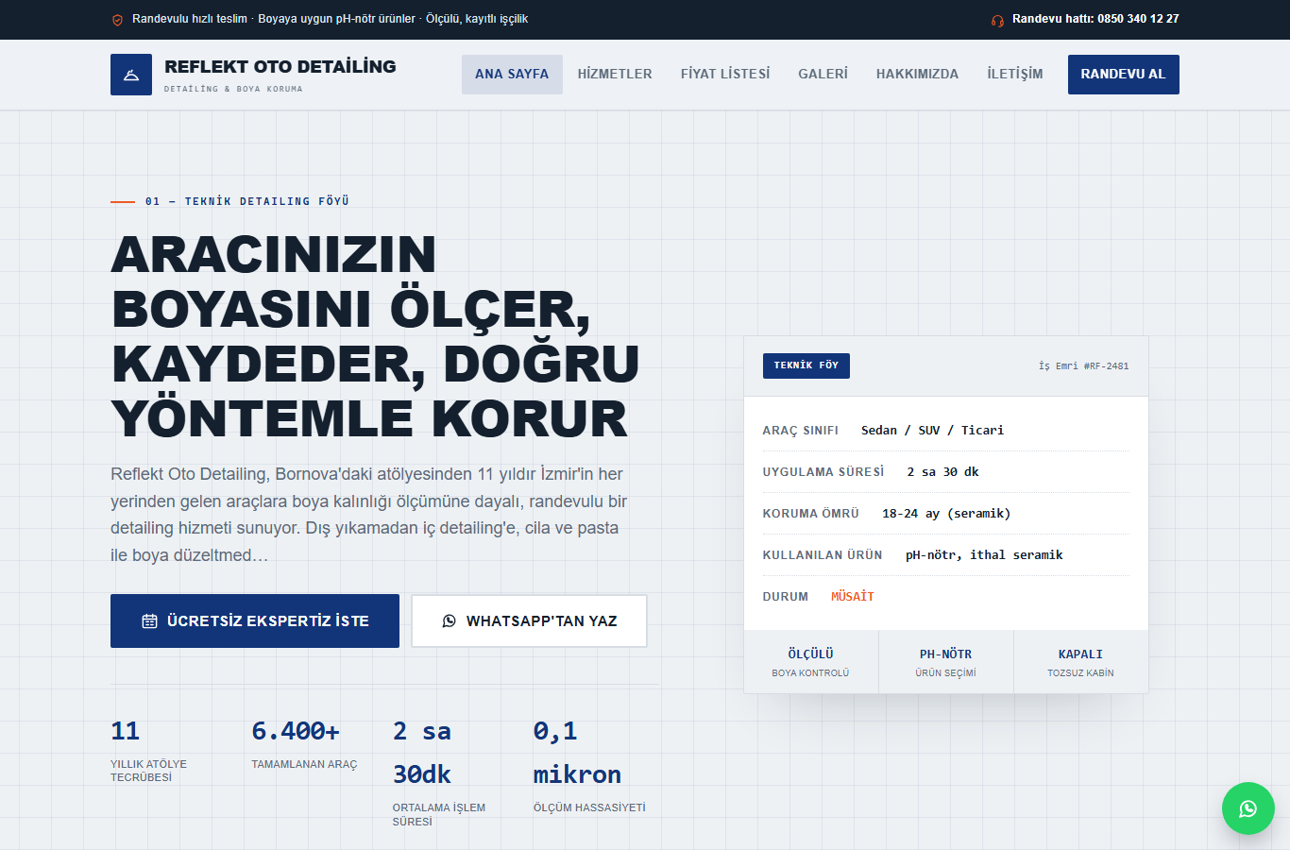1290x850 pixels.
Task: Click the 01 — Teknik Detailing Föyü label
Action: coord(247,201)
